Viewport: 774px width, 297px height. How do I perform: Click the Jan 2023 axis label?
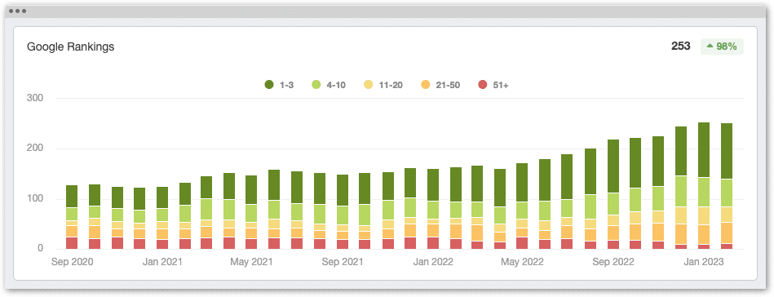click(x=703, y=262)
